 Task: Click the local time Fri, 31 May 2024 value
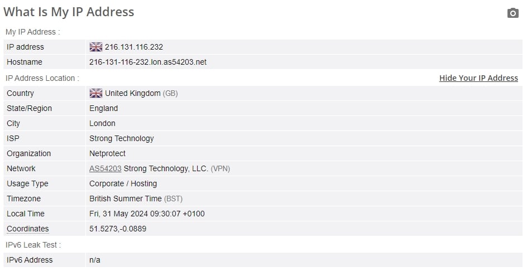click(147, 214)
